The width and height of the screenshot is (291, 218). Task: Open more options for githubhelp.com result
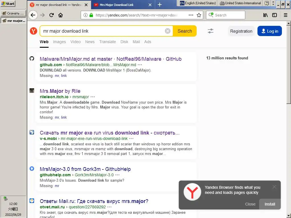click(x=117, y=175)
